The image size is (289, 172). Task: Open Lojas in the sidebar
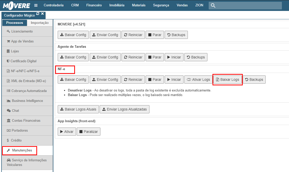point(27,51)
